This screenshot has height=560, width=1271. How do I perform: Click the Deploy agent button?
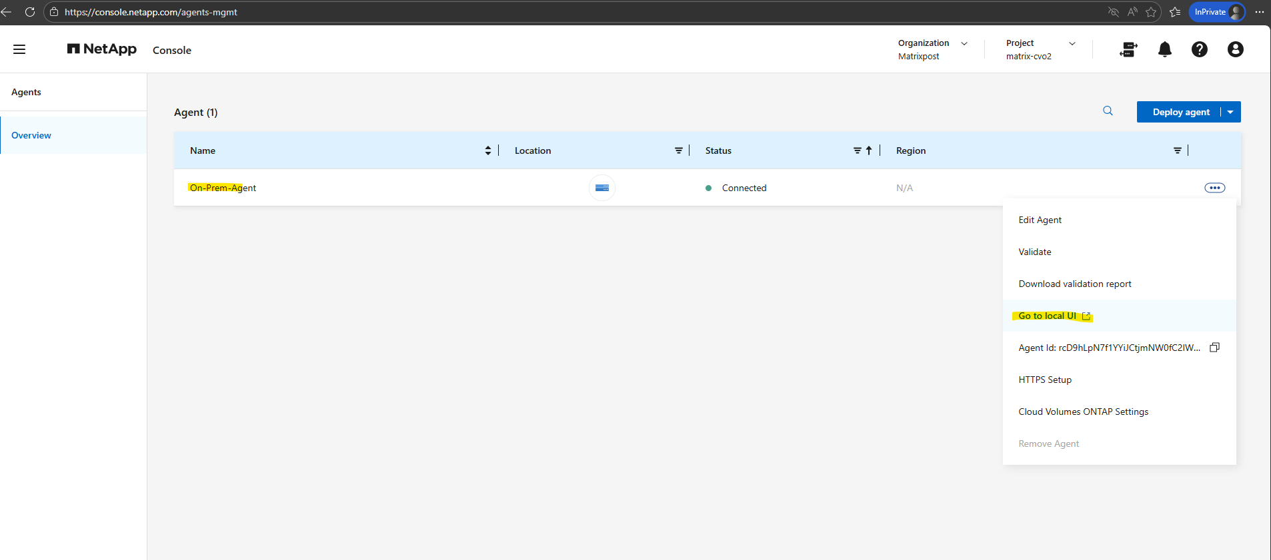click(1180, 112)
